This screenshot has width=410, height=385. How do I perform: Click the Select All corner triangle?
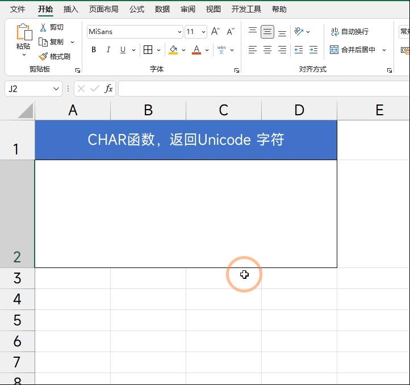click(26, 111)
